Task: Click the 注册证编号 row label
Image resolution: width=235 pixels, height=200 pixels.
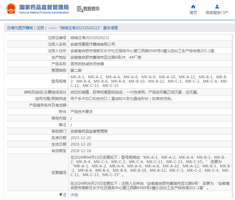Action: coord(57,38)
